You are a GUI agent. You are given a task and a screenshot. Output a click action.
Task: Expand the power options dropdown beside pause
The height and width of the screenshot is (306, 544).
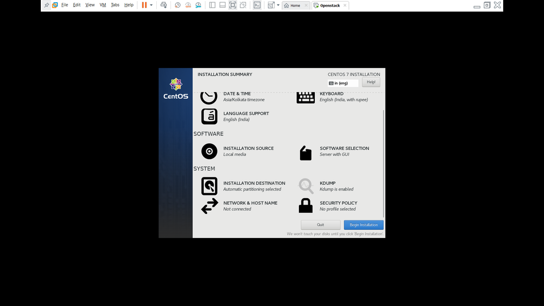click(x=151, y=5)
